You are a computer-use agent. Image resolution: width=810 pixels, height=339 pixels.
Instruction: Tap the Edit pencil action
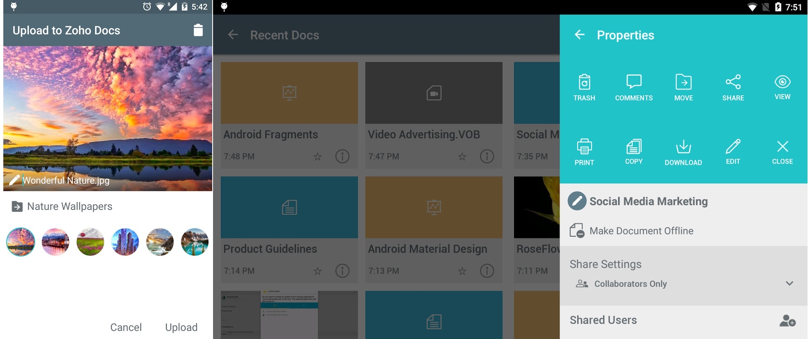coord(733,152)
